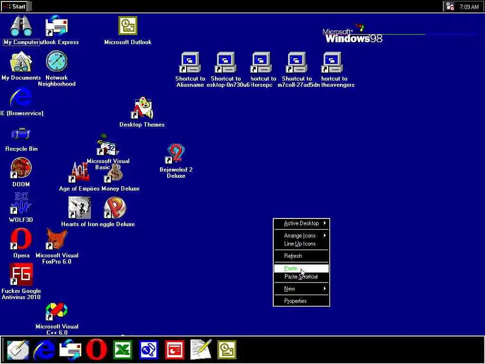The width and height of the screenshot is (485, 364).
Task: Select the Shortcut to Horsepc icon
Action: (x=261, y=62)
